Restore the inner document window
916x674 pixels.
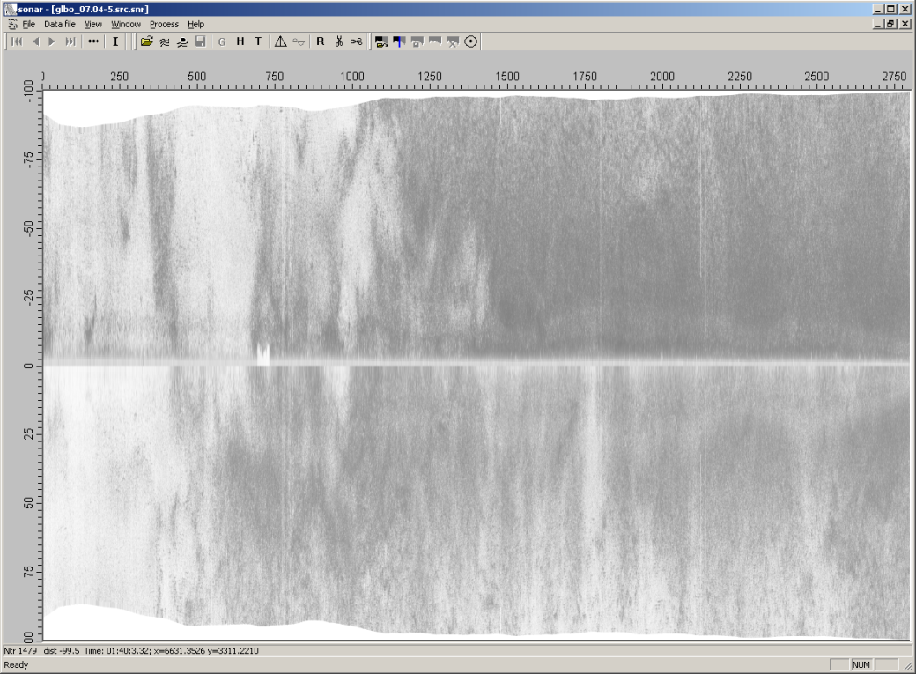tap(890, 24)
